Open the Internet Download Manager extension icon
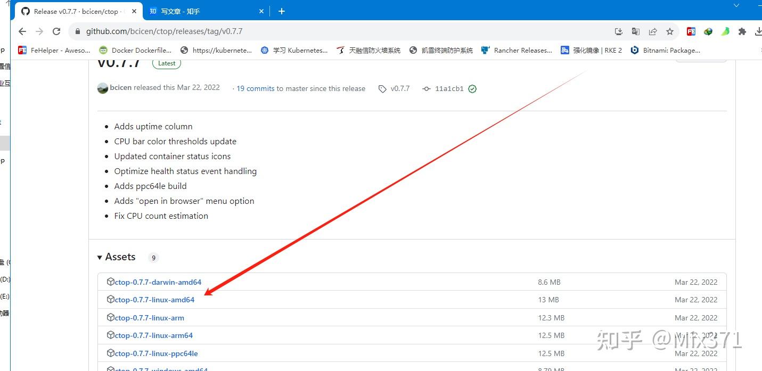The image size is (762, 371). pyautogui.click(x=708, y=31)
